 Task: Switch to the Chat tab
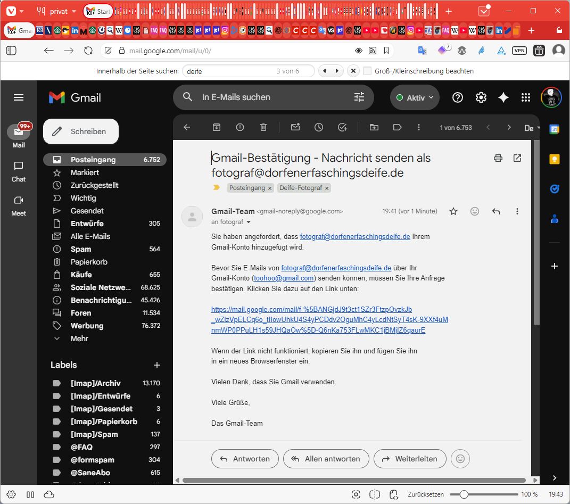point(19,171)
